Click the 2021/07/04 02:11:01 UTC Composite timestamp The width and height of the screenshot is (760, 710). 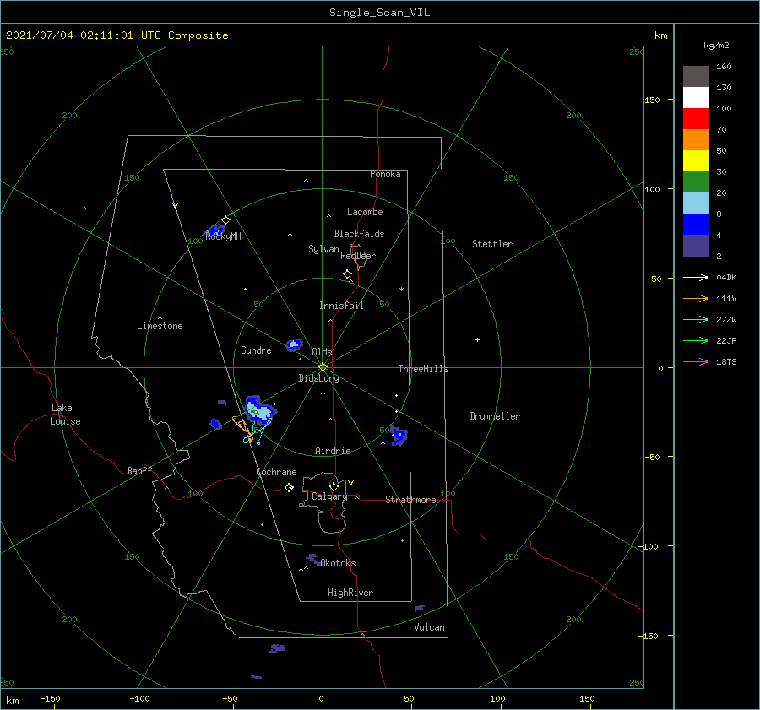117,35
